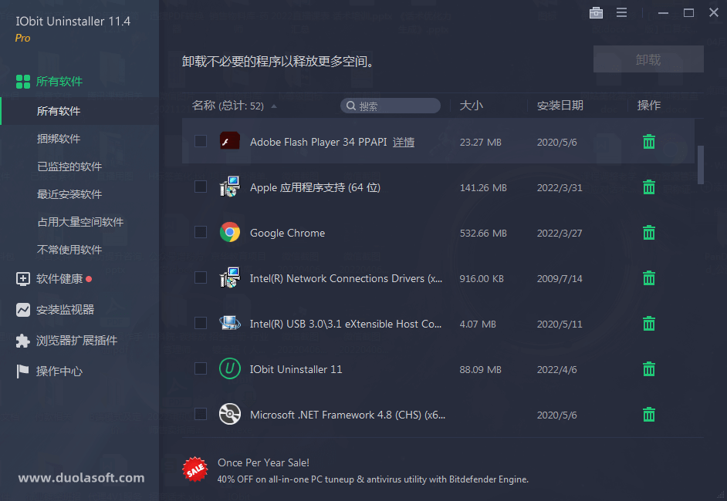727x501 pixels.
Task: Tick the IObit Uninstaller 11 checkbox
Action: click(x=201, y=368)
